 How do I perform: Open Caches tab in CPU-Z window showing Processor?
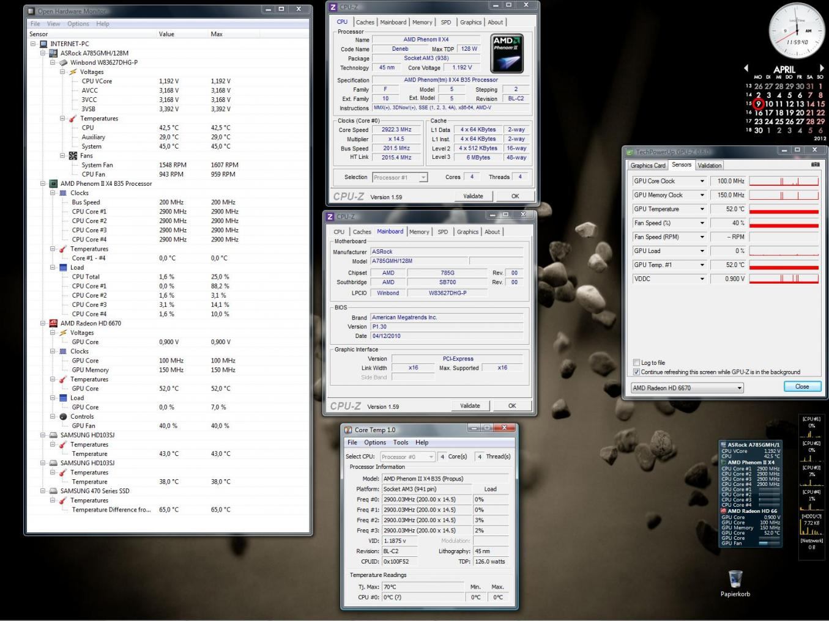click(365, 23)
